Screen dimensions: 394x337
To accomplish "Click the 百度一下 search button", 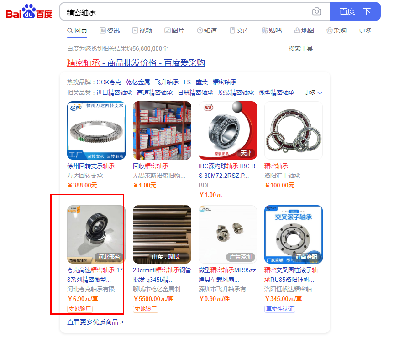I will click(x=355, y=11).
